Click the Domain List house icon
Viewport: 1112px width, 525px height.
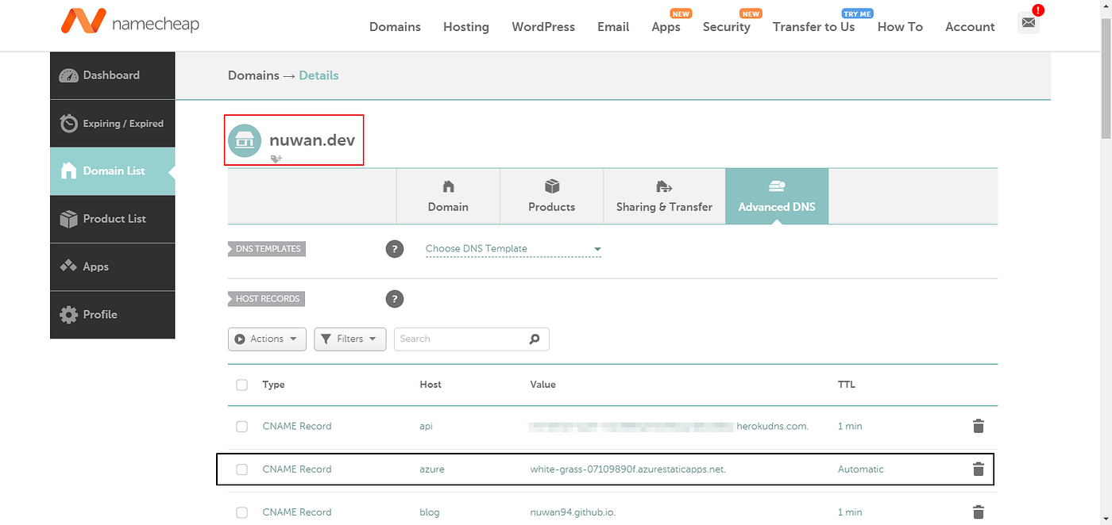click(x=69, y=171)
